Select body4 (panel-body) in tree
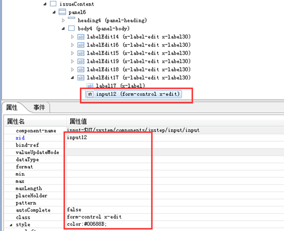The width and height of the screenshot is (284, 231). (x=104, y=28)
